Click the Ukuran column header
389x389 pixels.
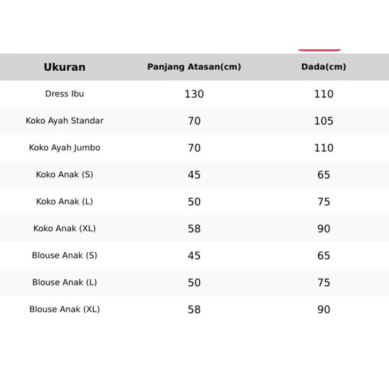(64, 67)
